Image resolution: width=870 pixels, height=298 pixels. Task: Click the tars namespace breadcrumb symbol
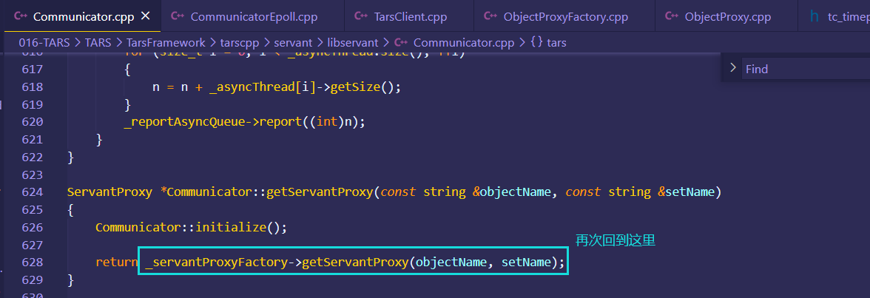click(x=556, y=42)
